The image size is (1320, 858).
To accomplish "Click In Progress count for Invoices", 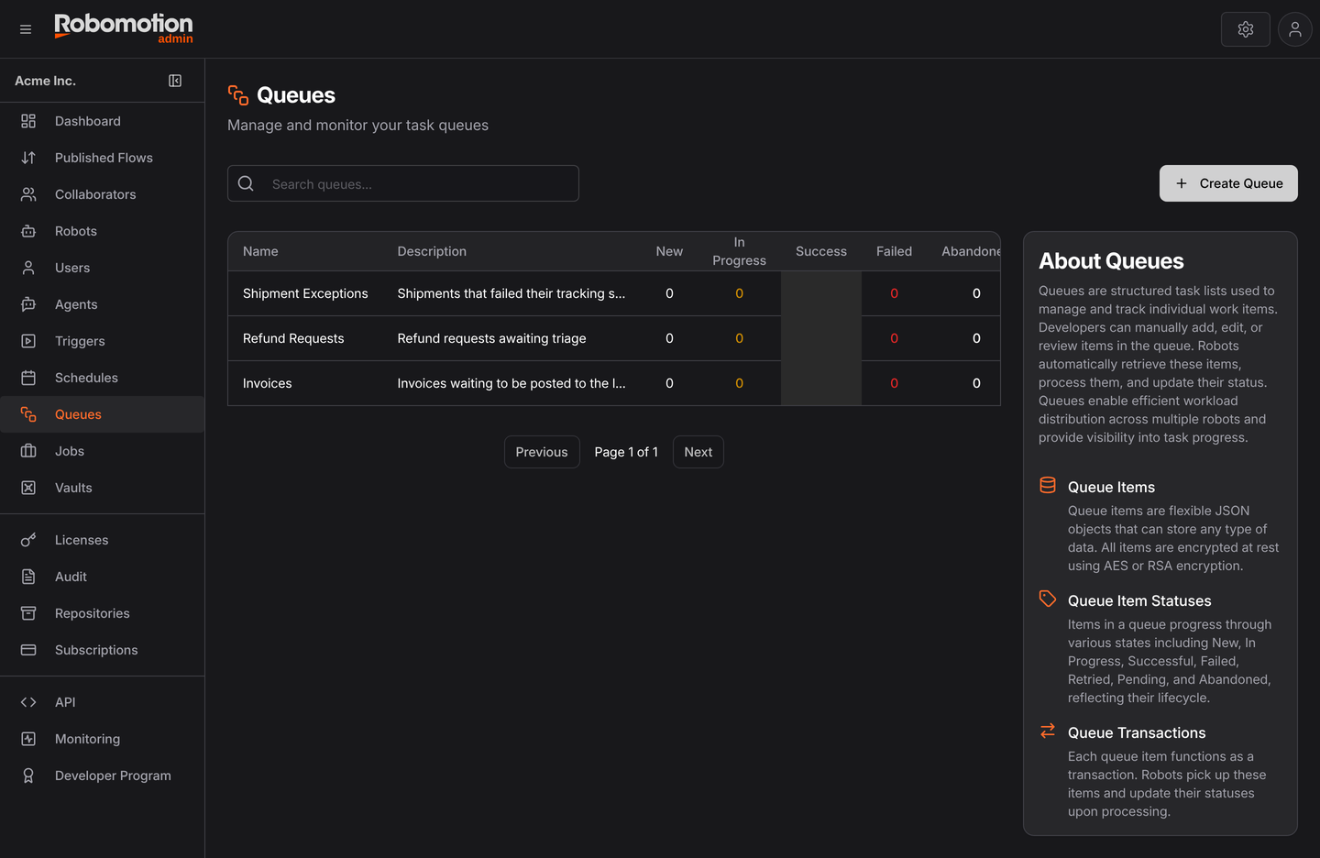I will [x=739, y=383].
